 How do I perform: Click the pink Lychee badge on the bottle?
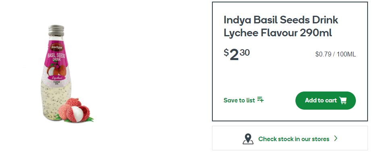pos(57,78)
